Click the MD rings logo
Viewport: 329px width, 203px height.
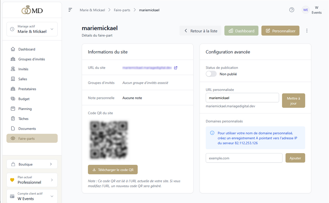pyautogui.click(x=32, y=10)
